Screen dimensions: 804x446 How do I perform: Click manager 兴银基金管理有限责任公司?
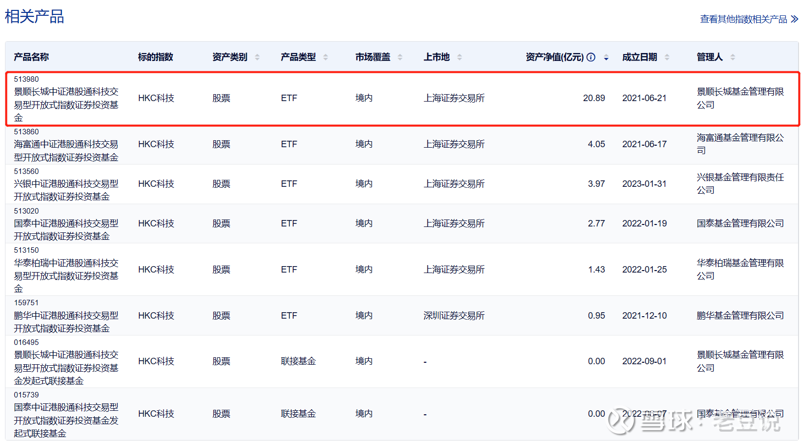pos(740,183)
